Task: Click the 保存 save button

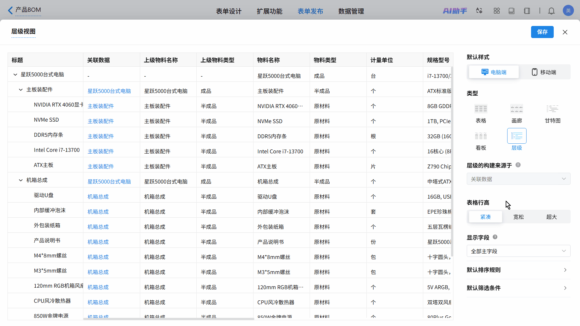Action: click(x=542, y=32)
